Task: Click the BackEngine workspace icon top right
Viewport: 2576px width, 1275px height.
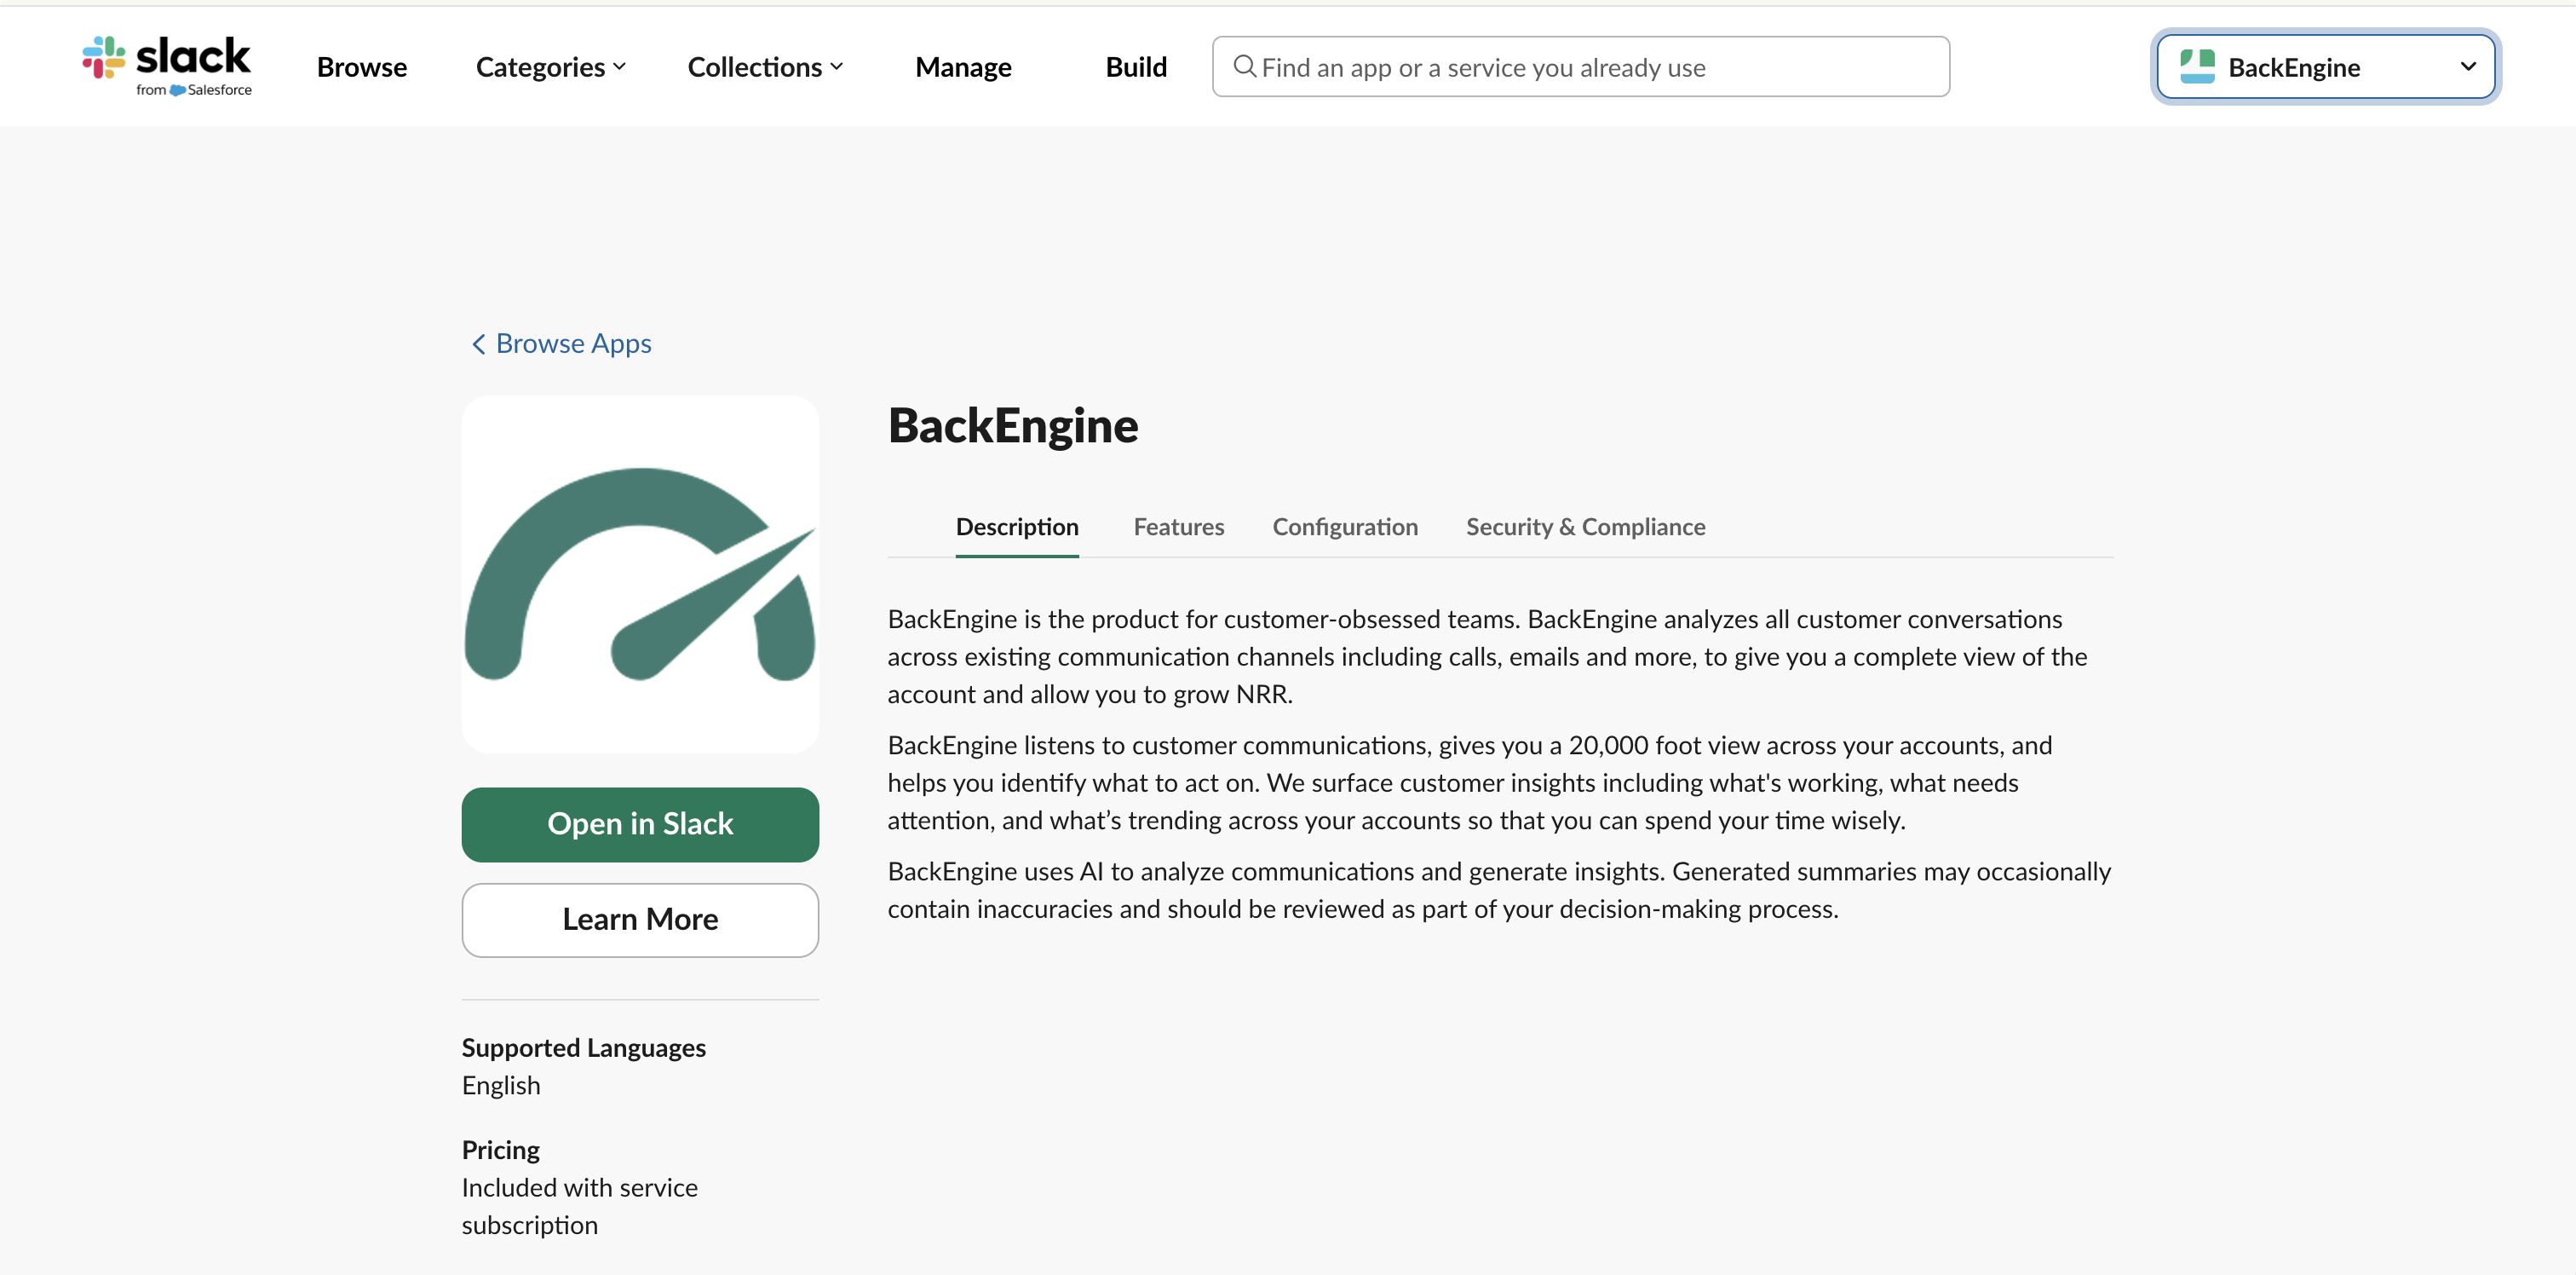Action: click(2196, 66)
